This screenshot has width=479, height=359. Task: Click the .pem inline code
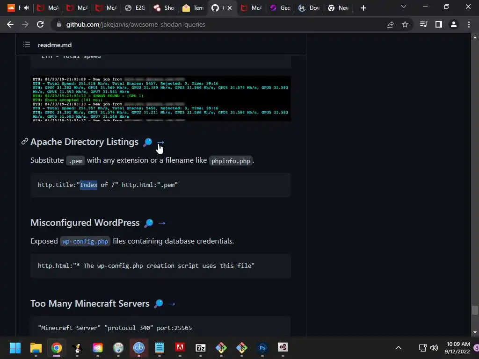point(75,161)
